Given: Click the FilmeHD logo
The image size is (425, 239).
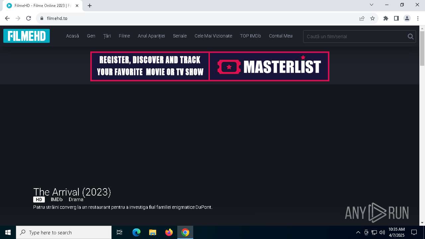Looking at the screenshot, I should [27, 36].
